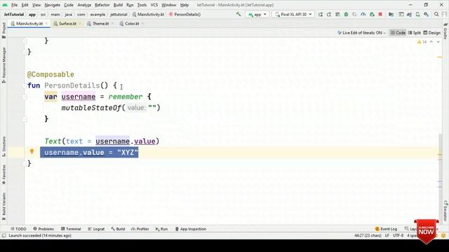Click the Search Everywhere magnifier icon
The width and height of the screenshot is (449, 252).
(x=436, y=14)
